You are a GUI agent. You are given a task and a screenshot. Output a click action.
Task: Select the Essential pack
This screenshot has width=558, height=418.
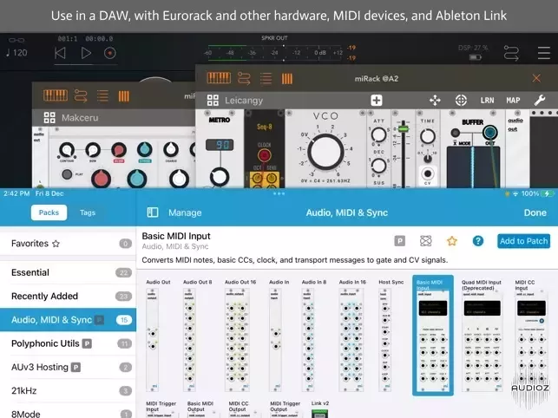[68, 272]
